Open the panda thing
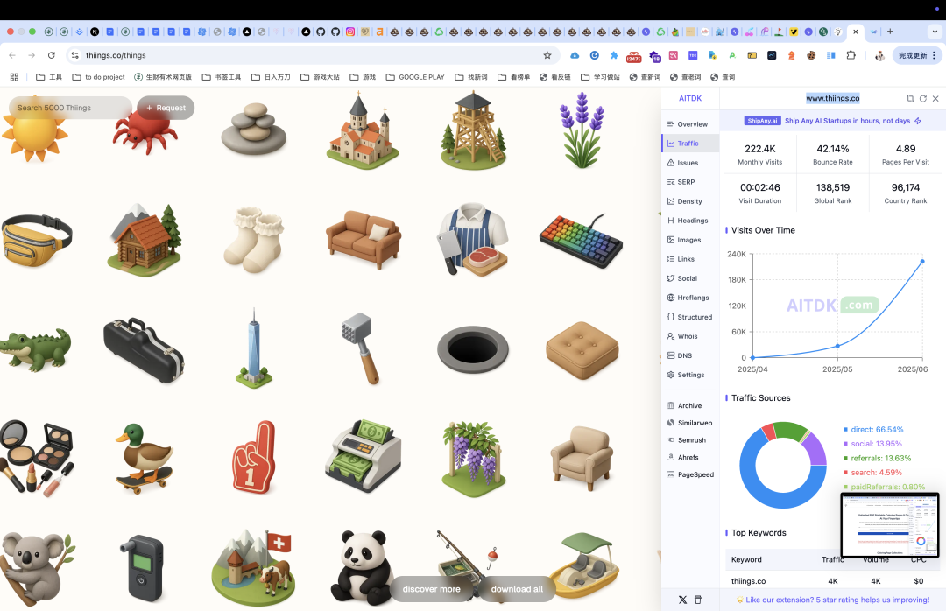This screenshot has height=611, width=946. (x=362, y=567)
